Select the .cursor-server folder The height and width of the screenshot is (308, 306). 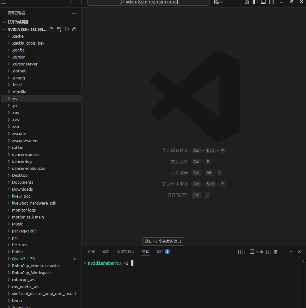click(x=41, y=64)
